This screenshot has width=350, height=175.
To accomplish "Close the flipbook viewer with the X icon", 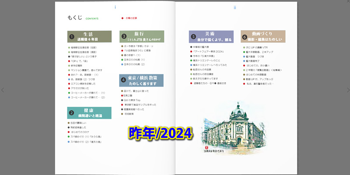I will 348,2.
